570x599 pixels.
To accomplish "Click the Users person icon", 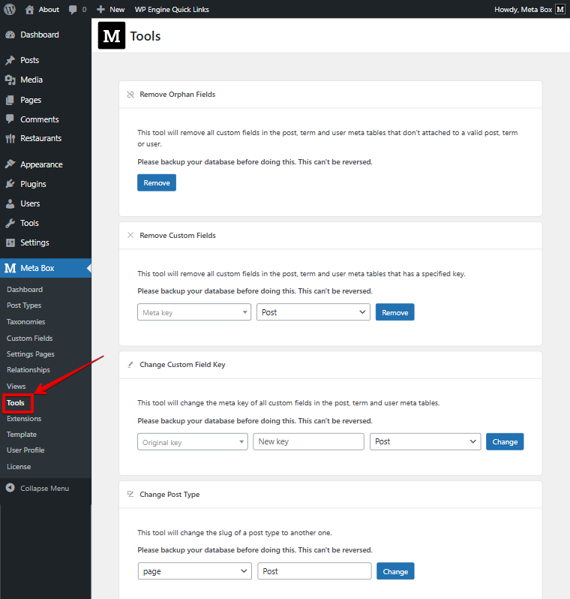I will point(10,203).
